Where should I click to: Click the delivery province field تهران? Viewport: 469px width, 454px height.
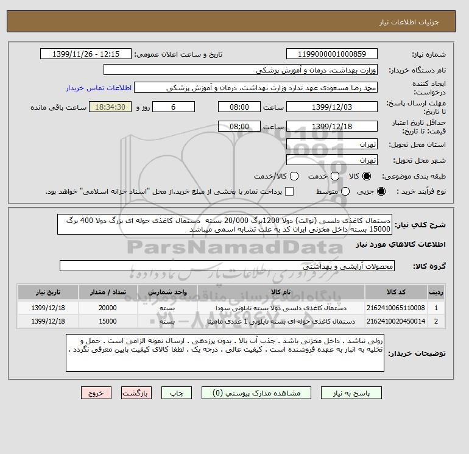pyautogui.click(x=332, y=144)
